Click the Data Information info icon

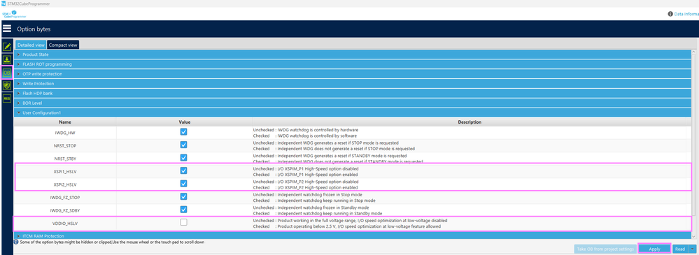coord(670,14)
